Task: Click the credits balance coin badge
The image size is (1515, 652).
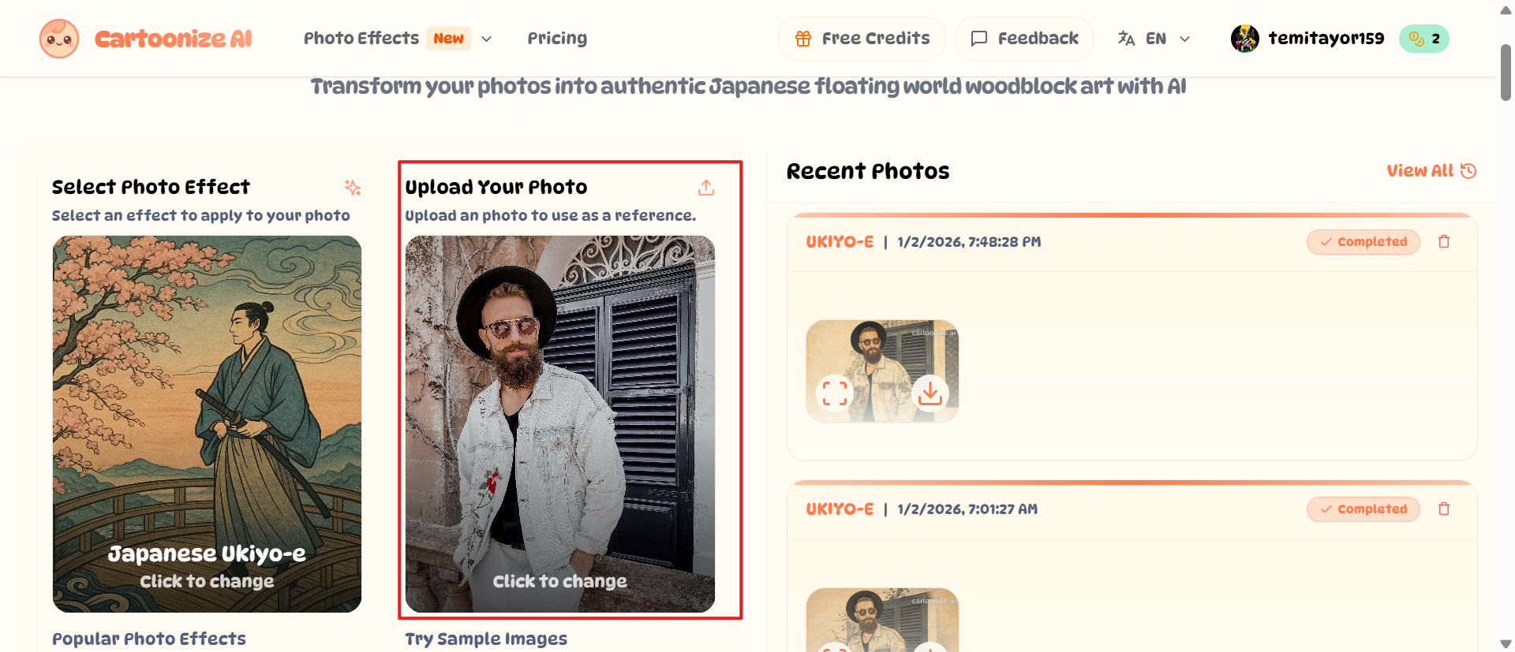Action: tap(1423, 39)
